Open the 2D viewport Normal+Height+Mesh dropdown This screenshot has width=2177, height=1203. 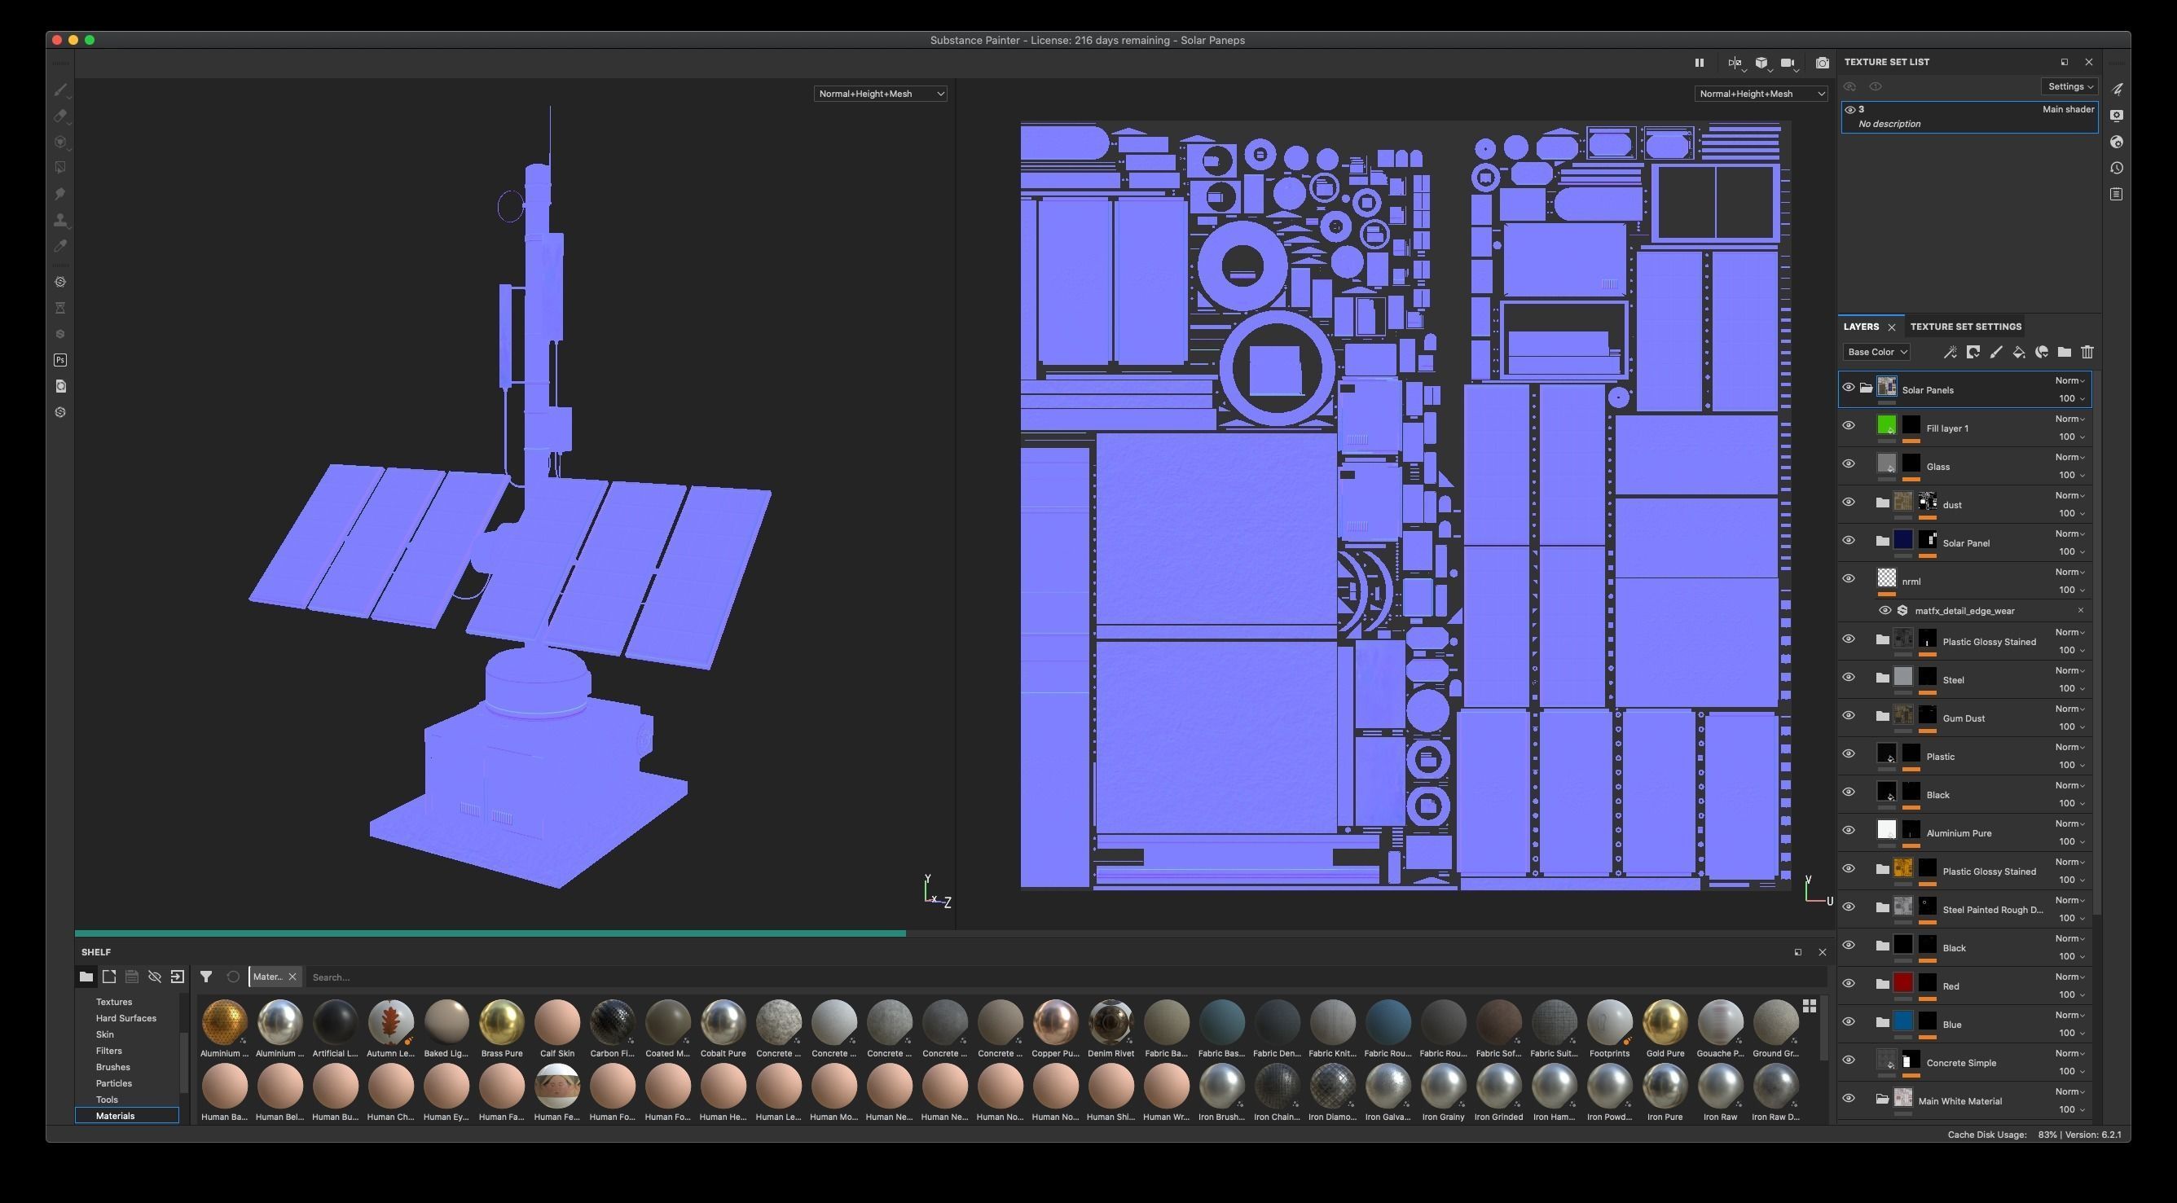(x=1761, y=94)
